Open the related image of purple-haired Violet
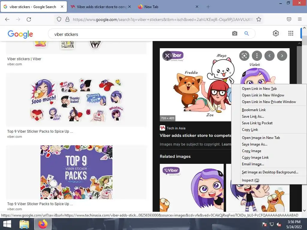307x230 pixels. pos(192,188)
